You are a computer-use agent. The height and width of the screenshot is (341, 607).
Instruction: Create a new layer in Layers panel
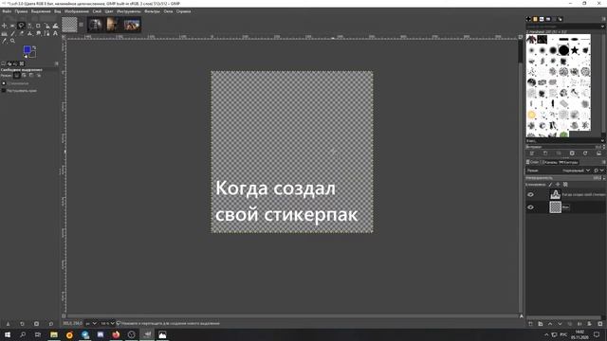pyautogui.click(x=531, y=324)
